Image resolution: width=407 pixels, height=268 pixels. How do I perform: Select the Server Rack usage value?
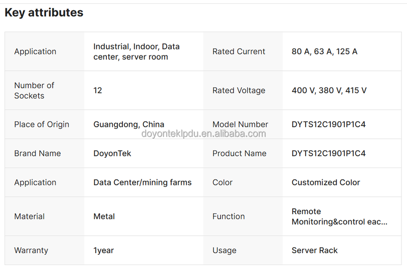315,250
